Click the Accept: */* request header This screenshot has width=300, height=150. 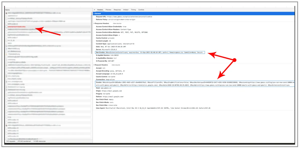[100, 68]
